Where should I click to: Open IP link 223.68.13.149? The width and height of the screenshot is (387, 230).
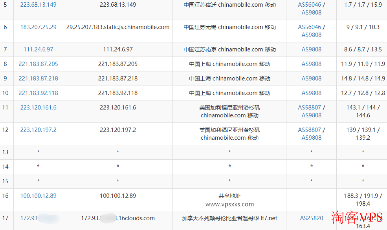38,5
